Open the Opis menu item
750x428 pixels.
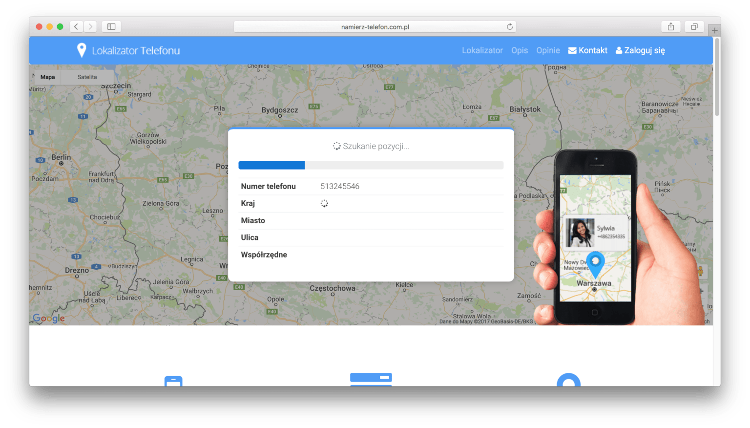[x=520, y=50]
